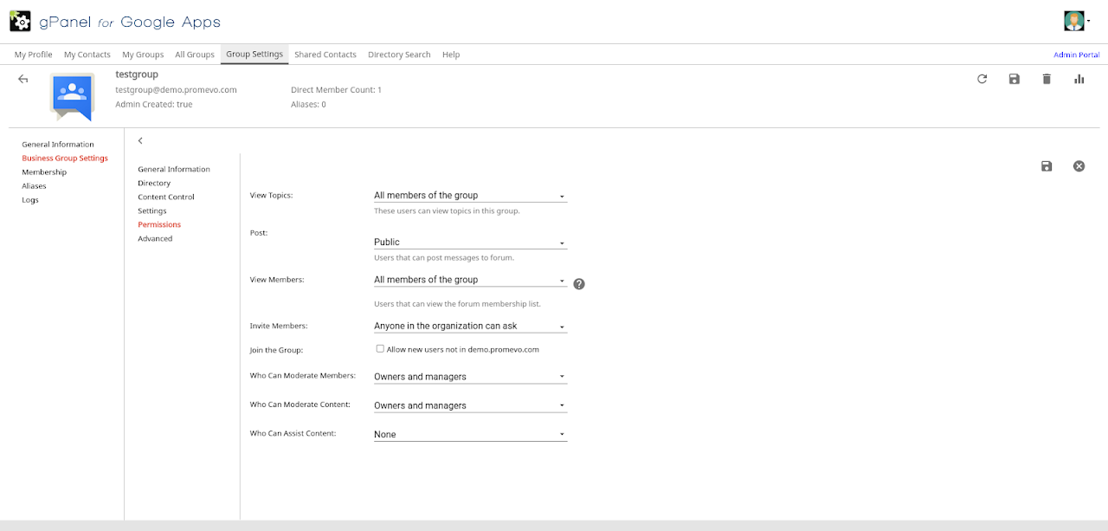The image size is (1108, 531).
Task: Delete the group with trash icon
Action: (1047, 79)
